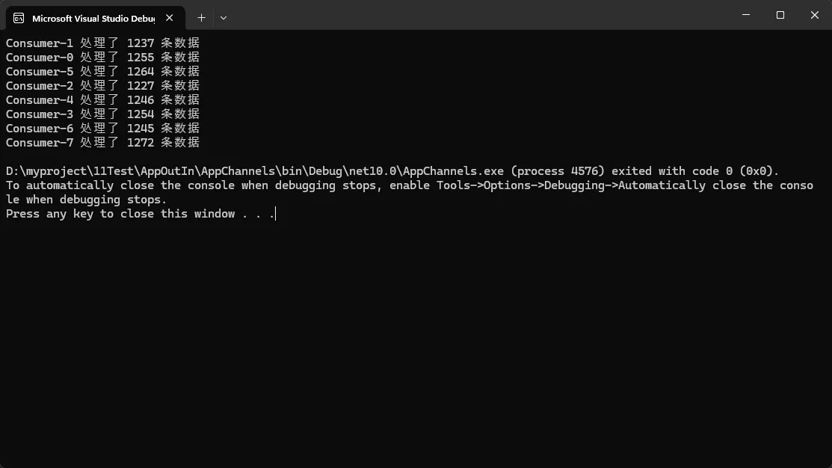Open a new tab with the plus button
Viewport: 832px width, 468px height.
201,17
